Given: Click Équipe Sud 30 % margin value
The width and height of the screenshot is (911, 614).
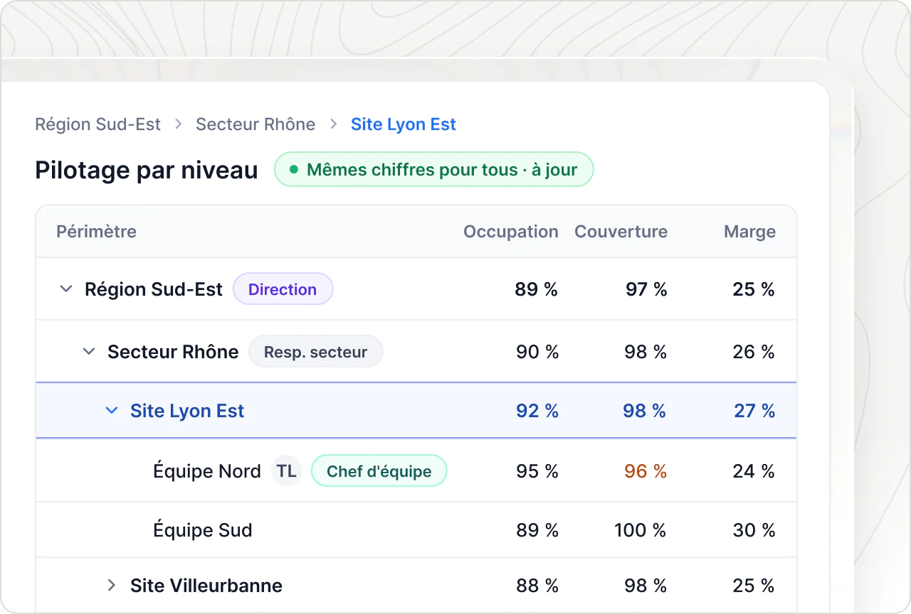Looking at the screenshot, I should pos(754,530).
